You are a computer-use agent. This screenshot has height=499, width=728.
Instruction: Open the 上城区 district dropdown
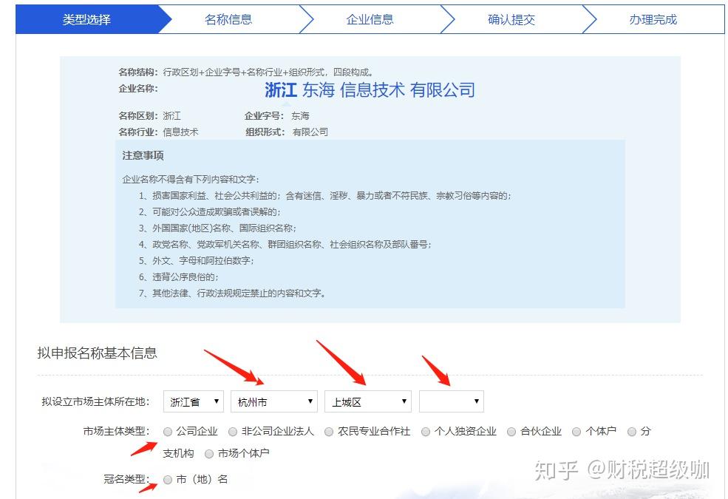pos(368,401)
